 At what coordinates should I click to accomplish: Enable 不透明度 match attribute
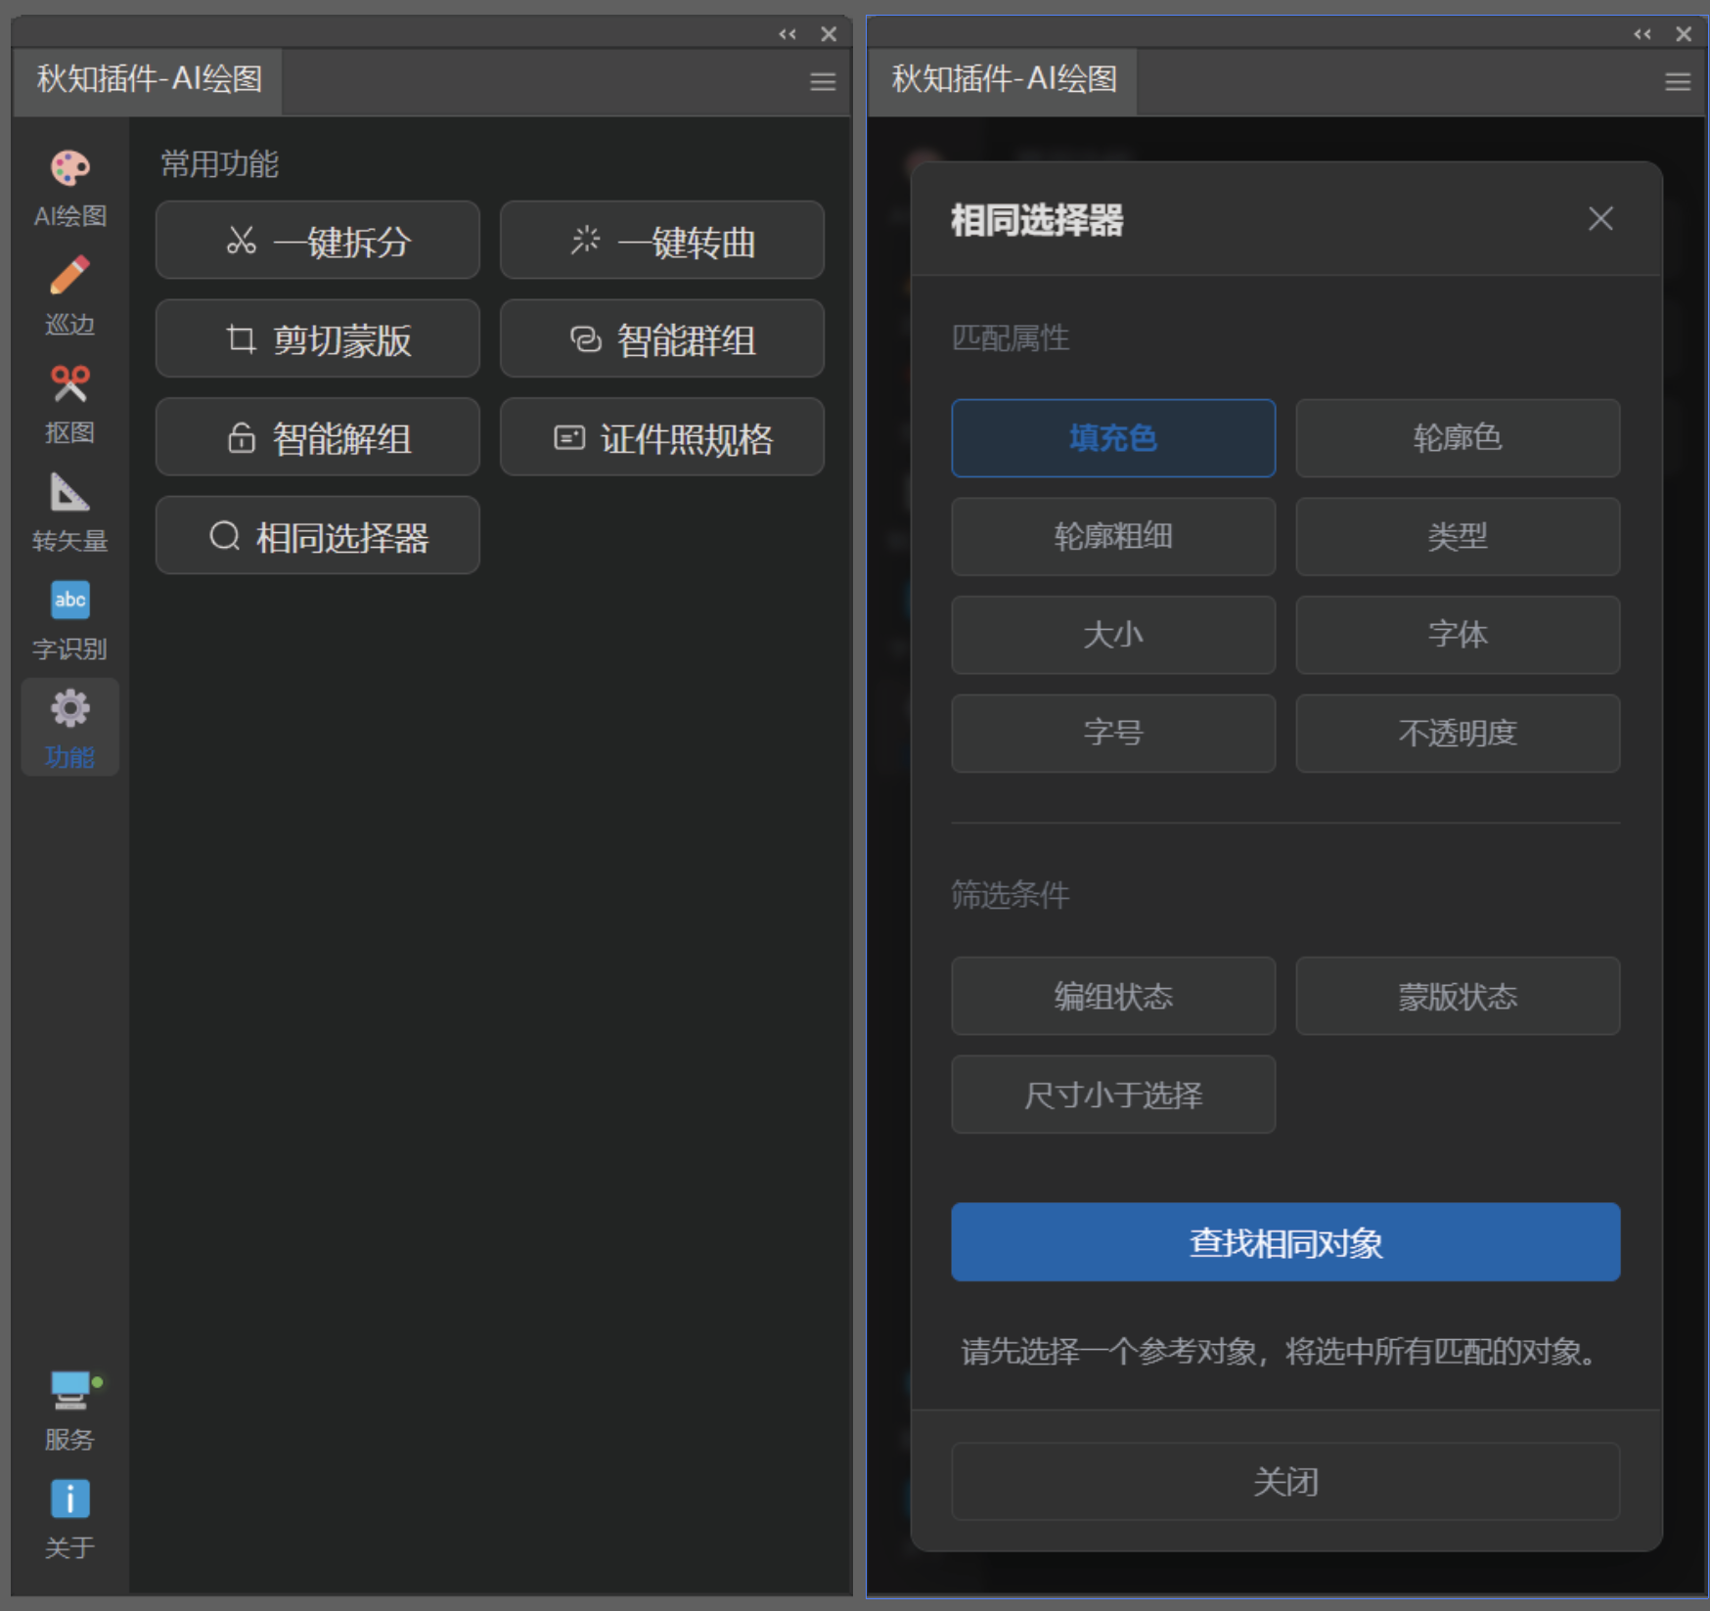[x=1457, y=733]
